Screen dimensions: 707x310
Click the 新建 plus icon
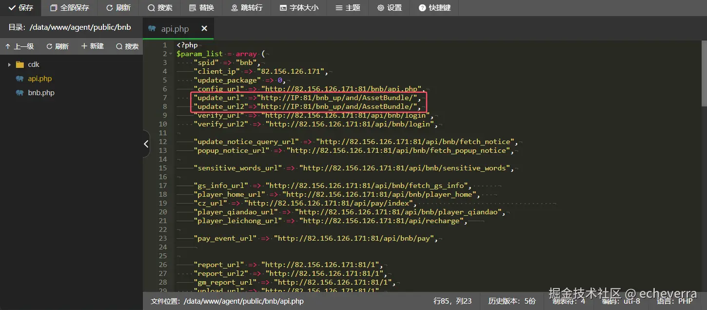(x=84, y=46)
